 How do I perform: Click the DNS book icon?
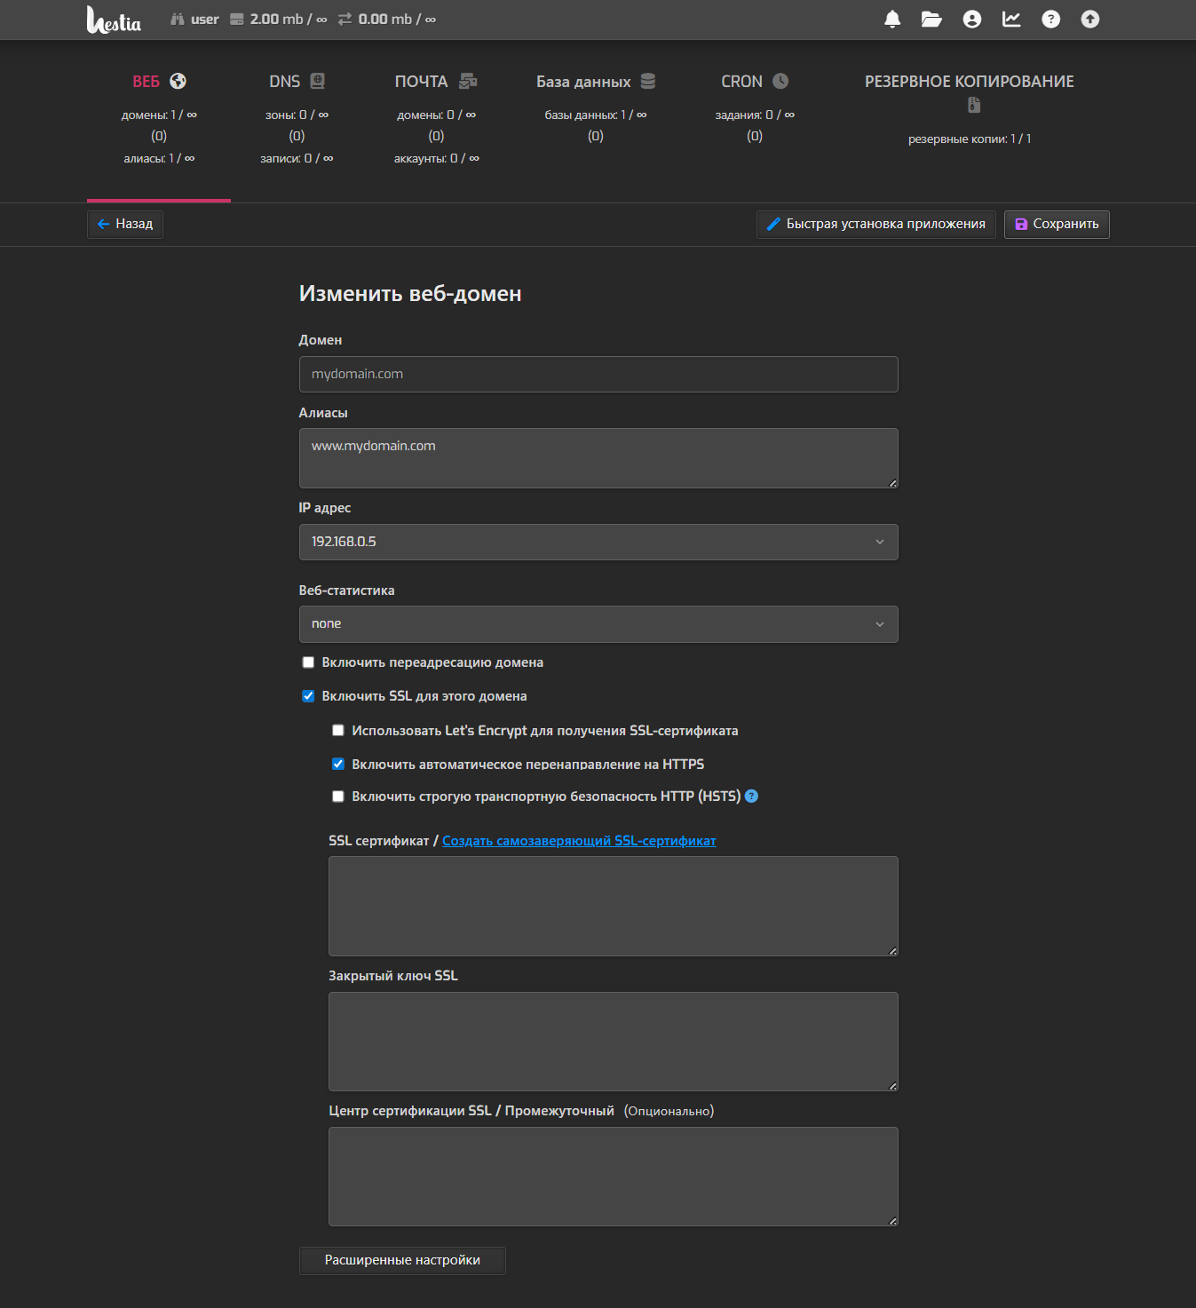tap(318, 81)
